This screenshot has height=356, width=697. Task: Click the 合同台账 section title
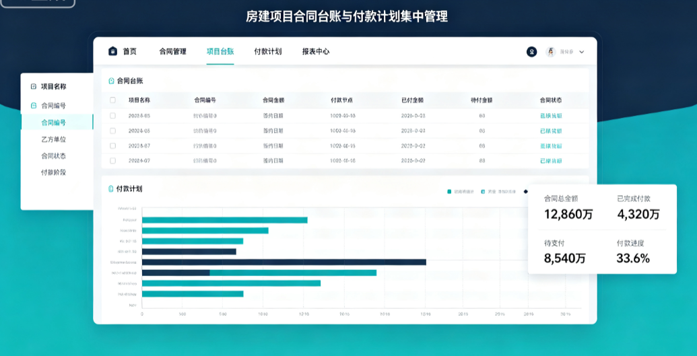(130, 81)
